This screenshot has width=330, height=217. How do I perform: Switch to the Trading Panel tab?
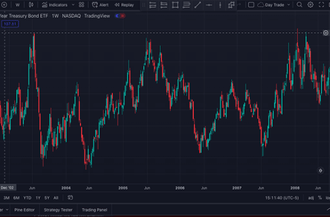point(94,210)
